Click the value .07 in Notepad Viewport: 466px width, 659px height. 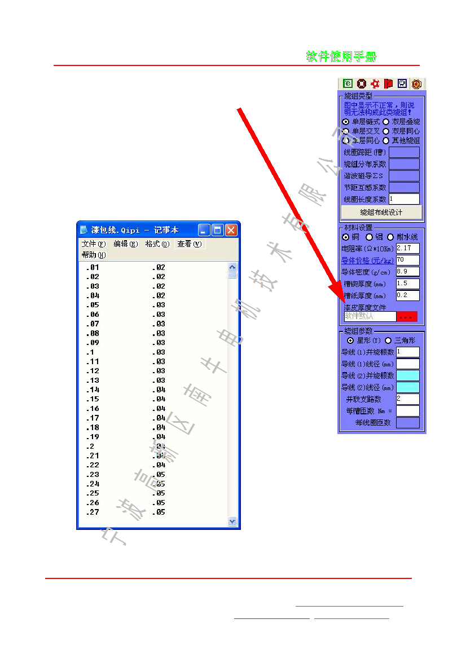tap(93, 324)
